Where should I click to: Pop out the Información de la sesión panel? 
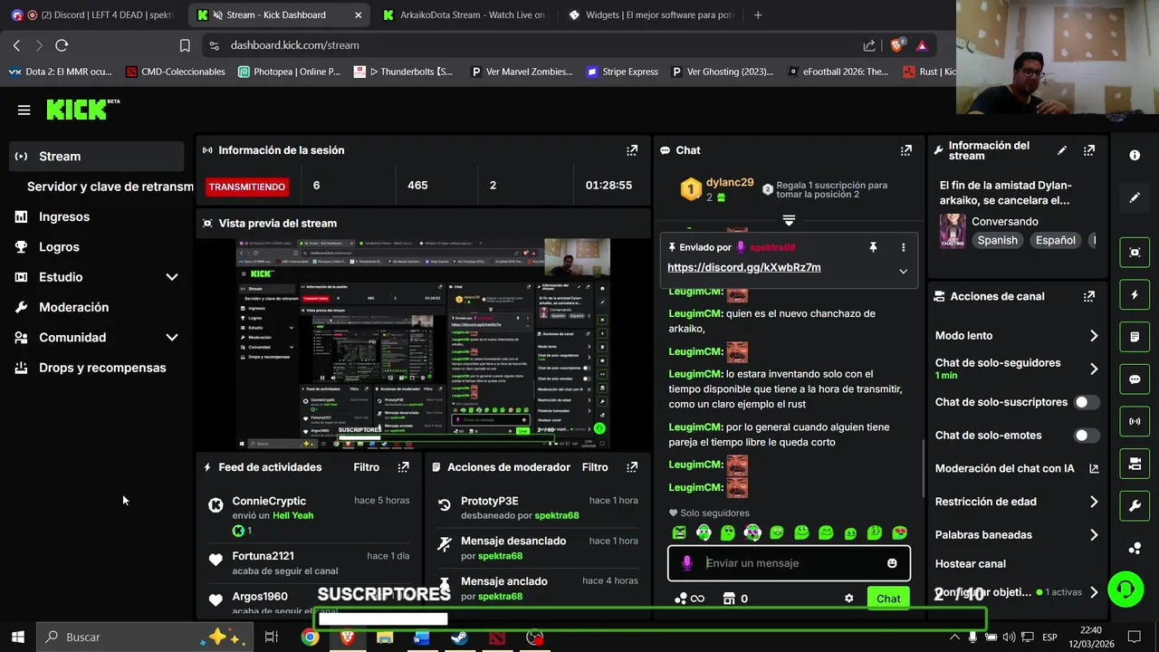632,150
